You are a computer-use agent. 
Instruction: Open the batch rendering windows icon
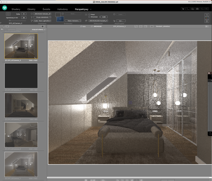point(193,9)
